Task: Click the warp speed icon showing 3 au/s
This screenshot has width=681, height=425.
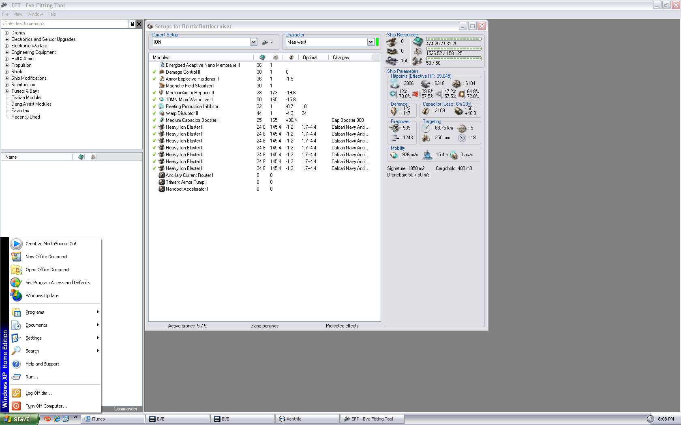Action: (454, 155)
